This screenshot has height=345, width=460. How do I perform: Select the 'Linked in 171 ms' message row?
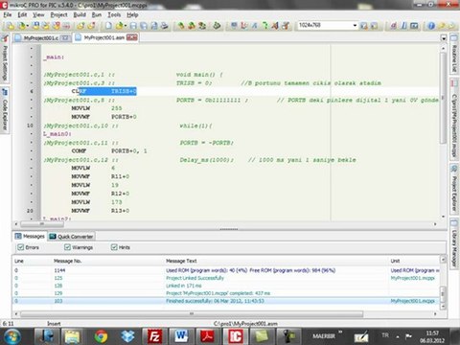point(226,286)
